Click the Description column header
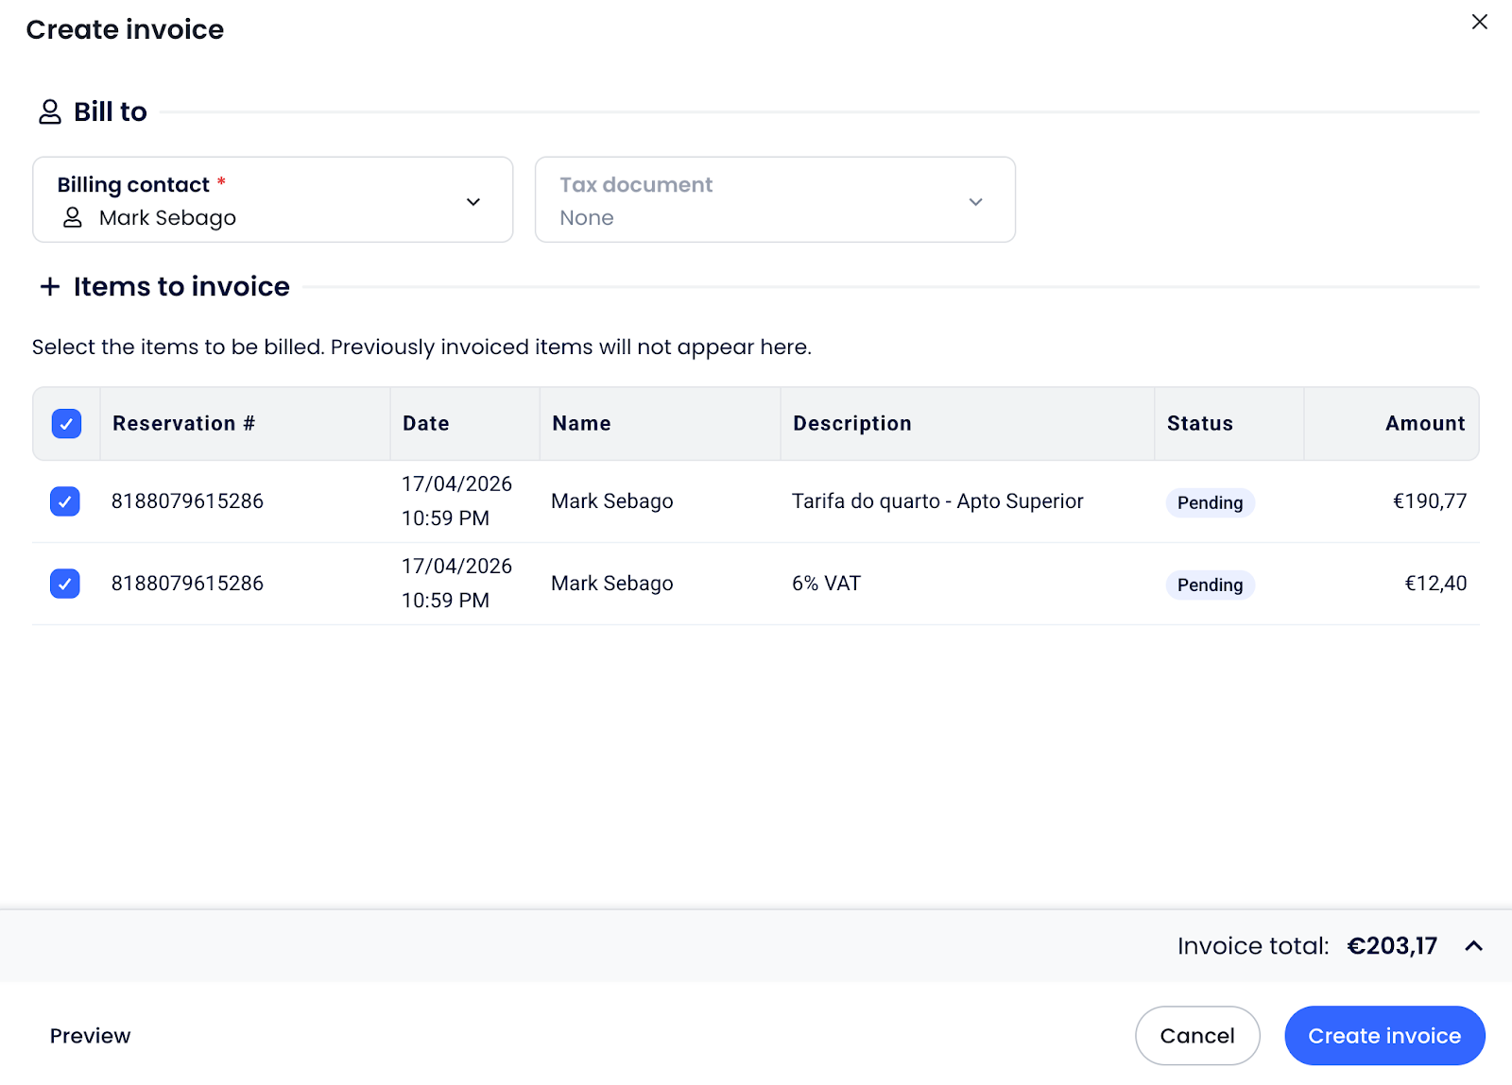1512x1085 pixels. coord(851,424)
